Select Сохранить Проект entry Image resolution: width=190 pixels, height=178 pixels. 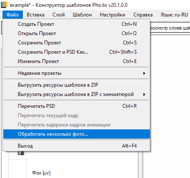pyautogui.click(x=76, y=43)
